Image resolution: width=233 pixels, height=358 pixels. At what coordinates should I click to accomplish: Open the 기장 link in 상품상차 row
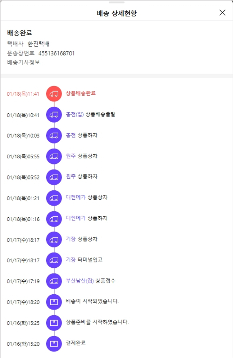tap(71, 239)
